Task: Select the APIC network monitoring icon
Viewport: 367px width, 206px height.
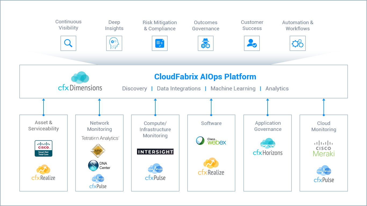Action: [98, 150]
